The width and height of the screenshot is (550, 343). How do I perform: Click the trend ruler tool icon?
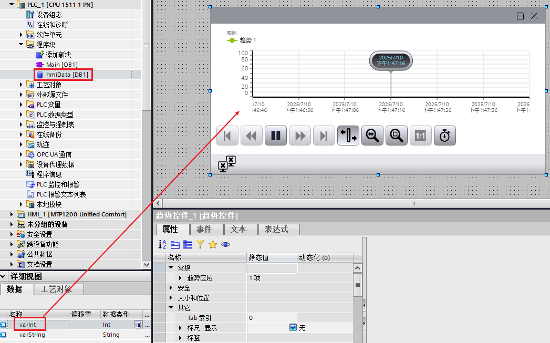pyautogui.click(x=348, y=136)
